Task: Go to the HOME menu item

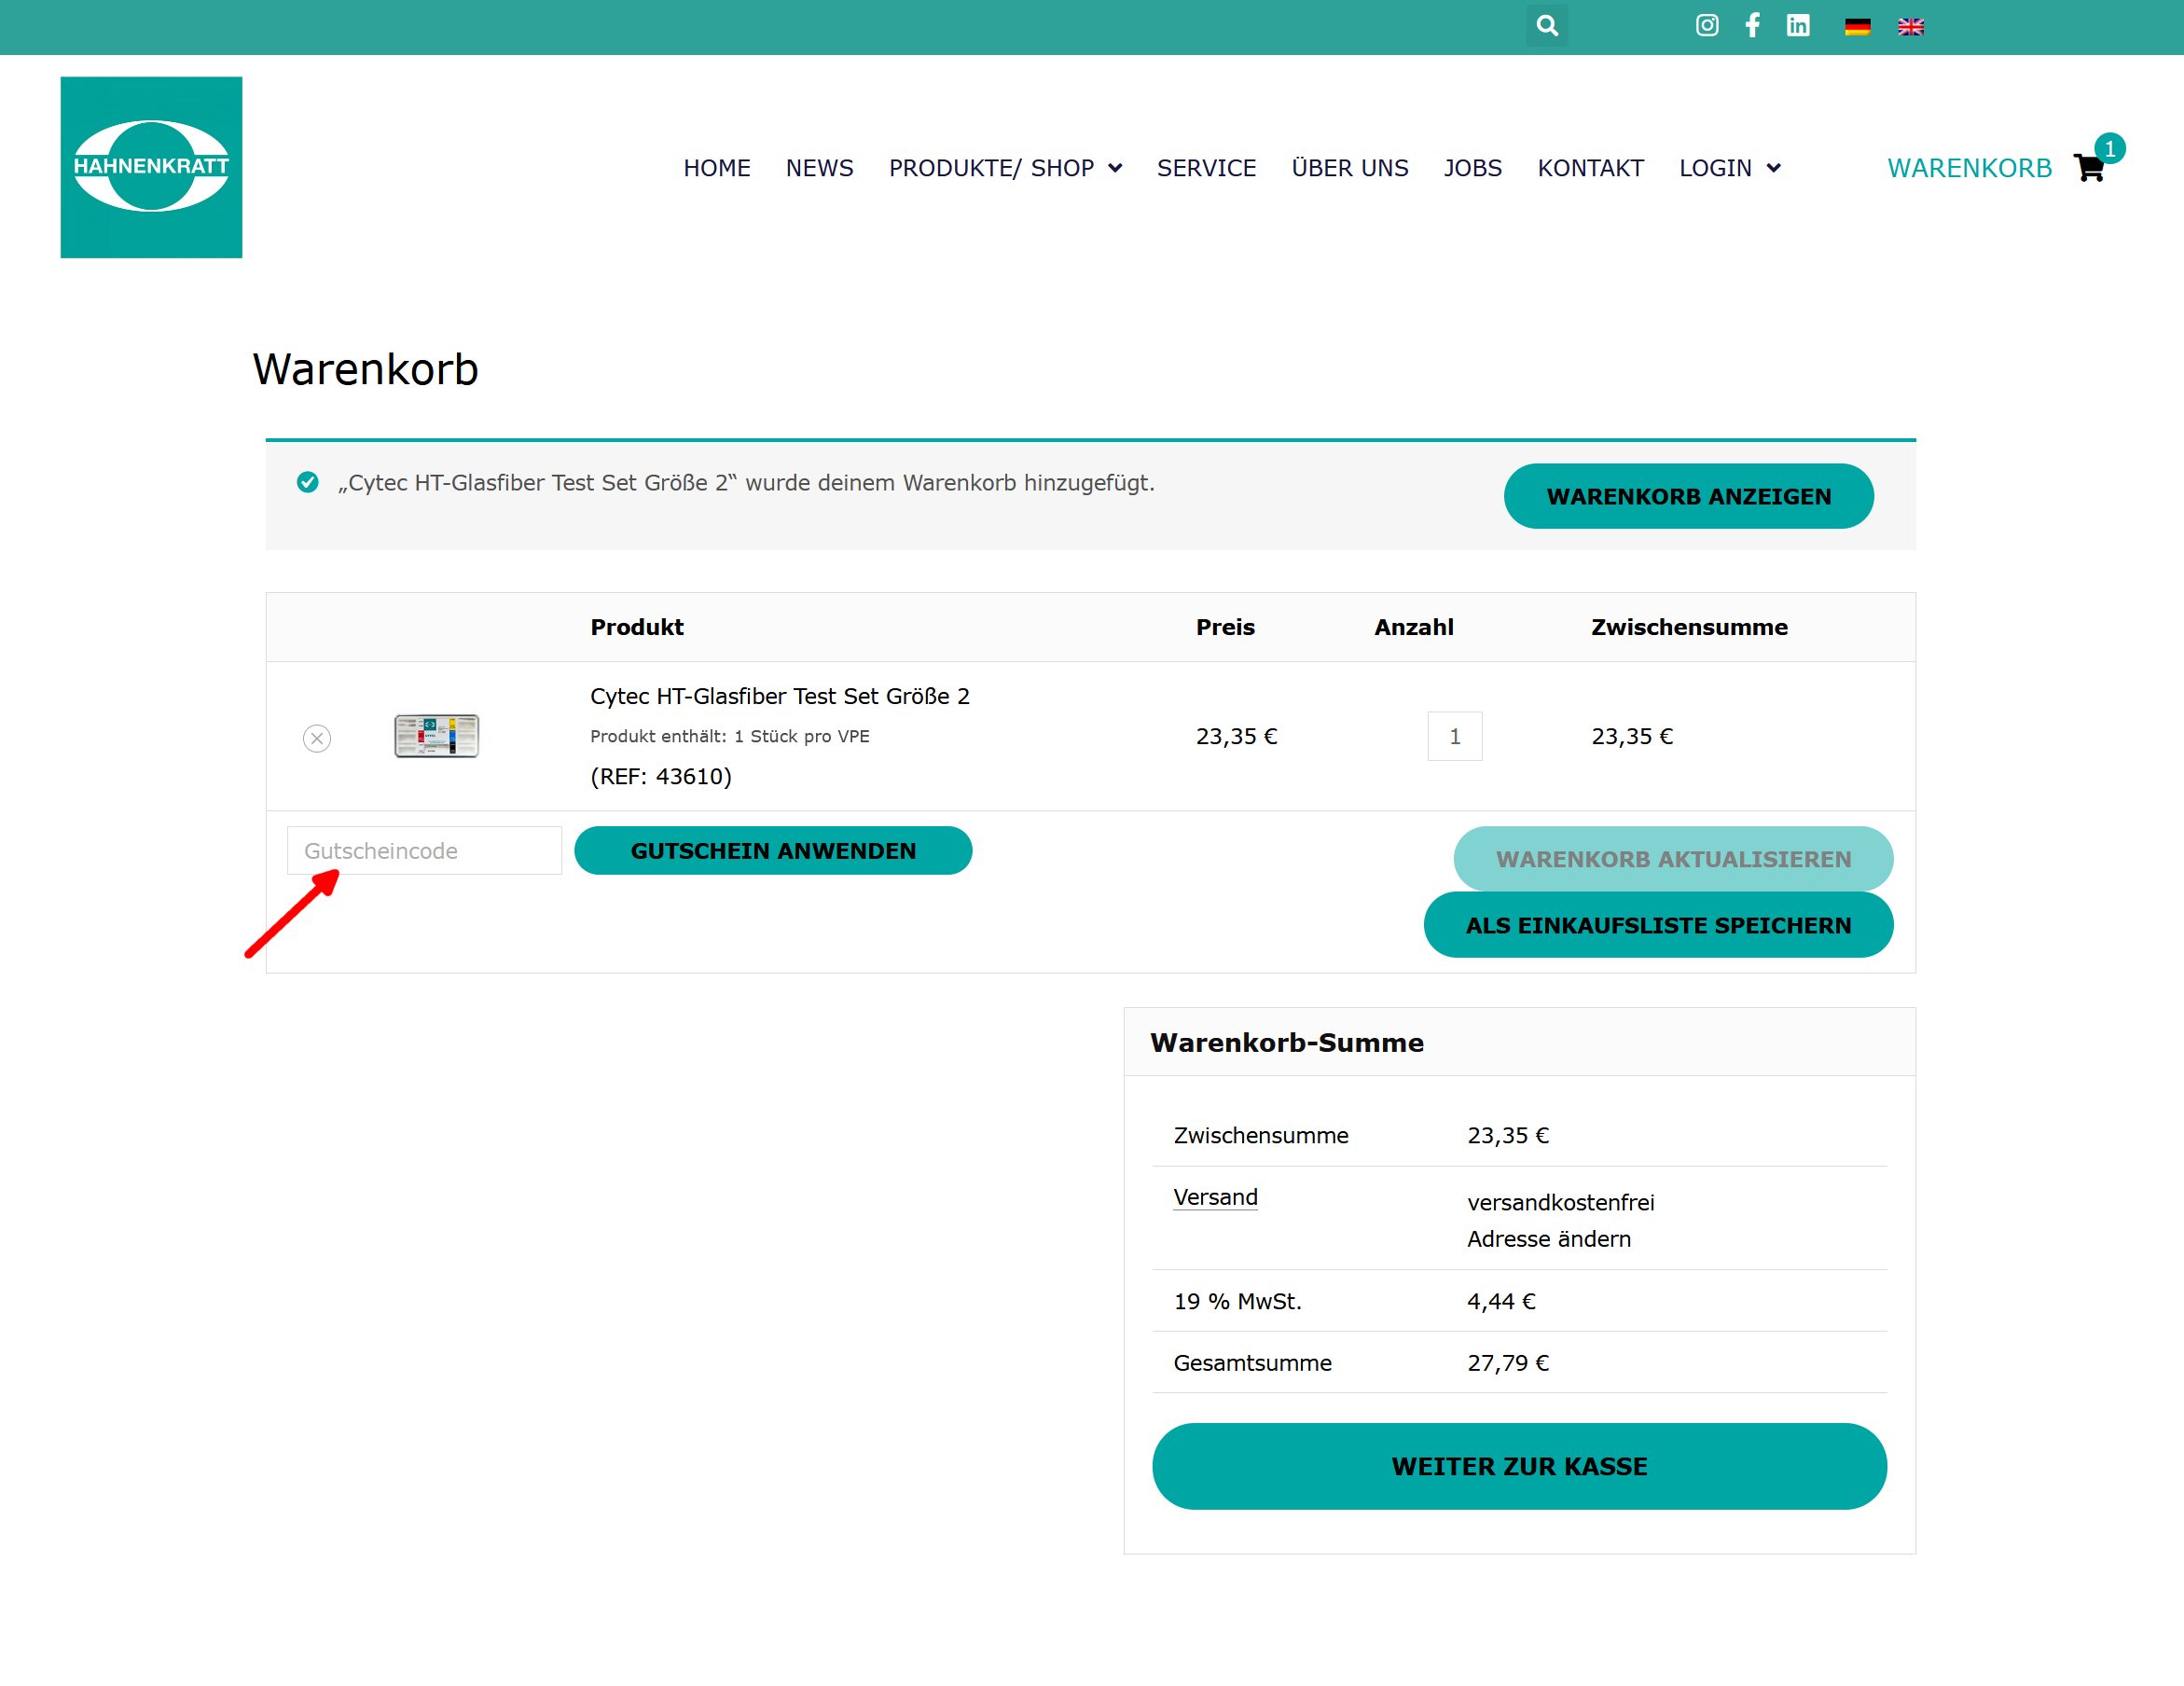Action: click(717, 168)
